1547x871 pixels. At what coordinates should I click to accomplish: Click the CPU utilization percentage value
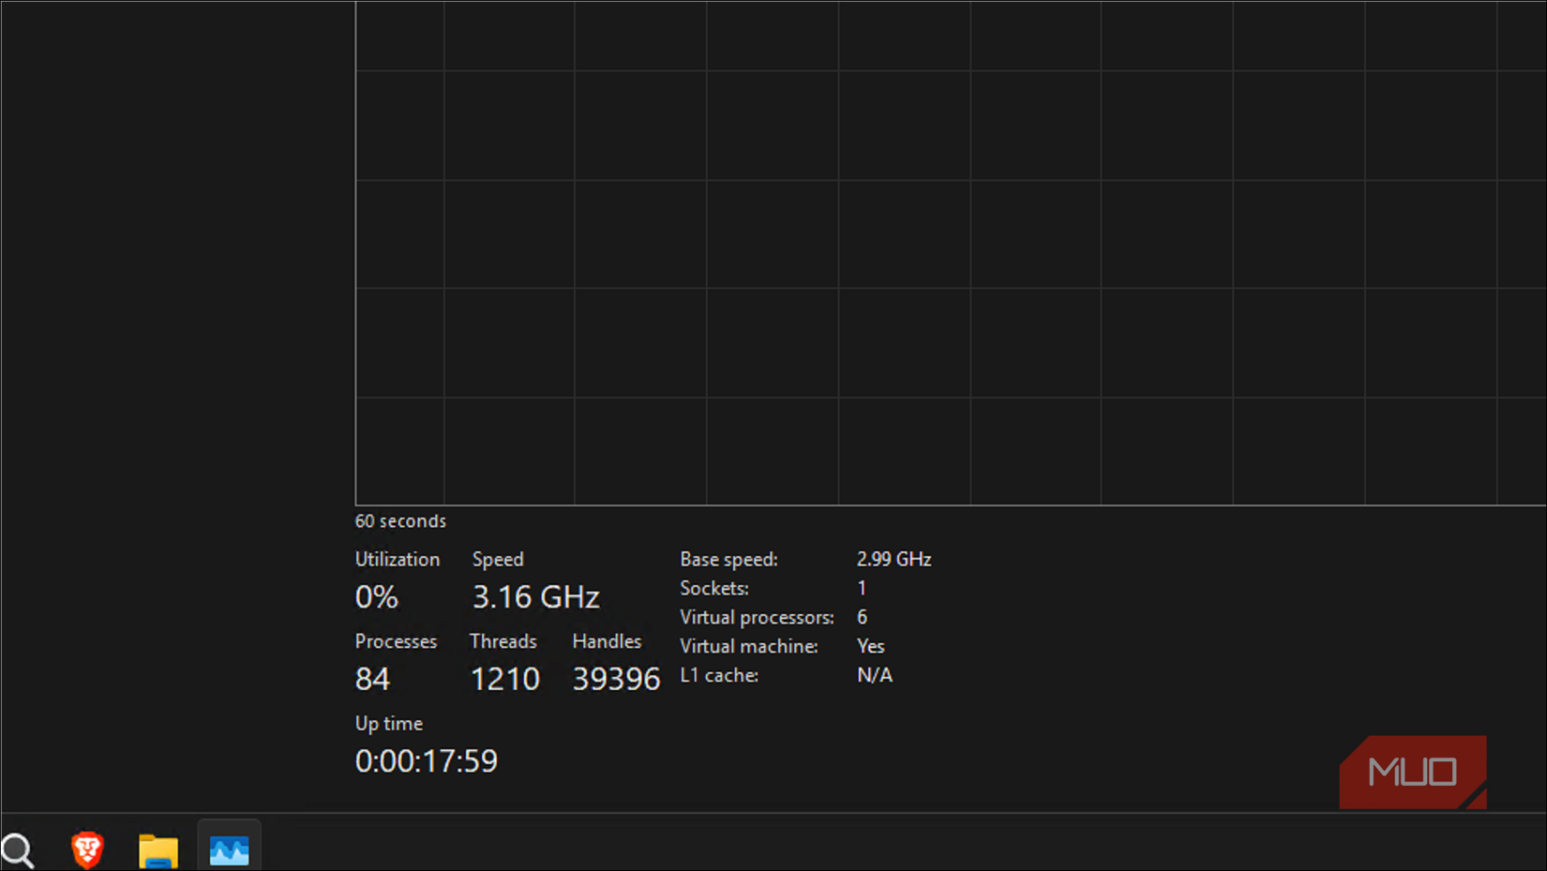376,596
